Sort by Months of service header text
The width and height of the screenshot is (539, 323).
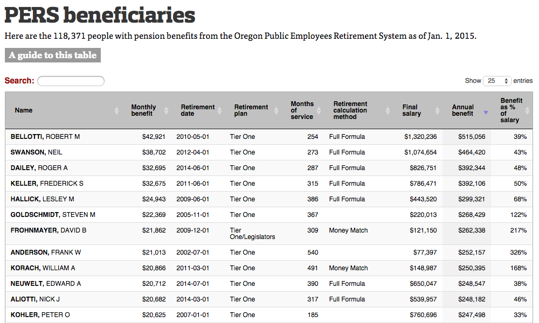tap(302, 110)
